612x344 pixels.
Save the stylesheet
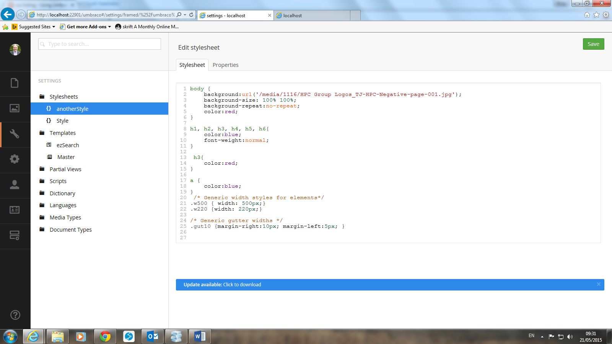(x=593, y=44)
